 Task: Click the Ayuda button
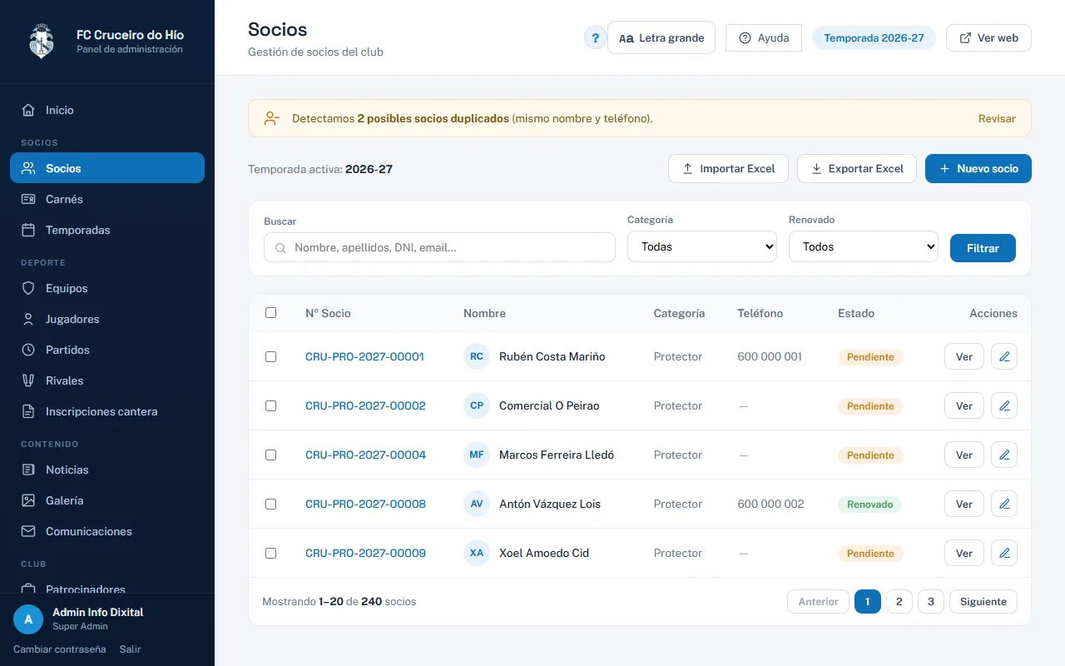pyautogui.click(x=764, y=37)
